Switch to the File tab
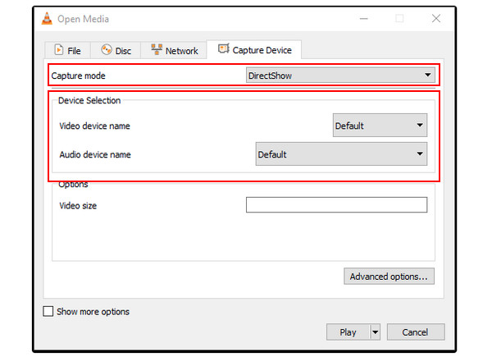 [x=68, y=50]
